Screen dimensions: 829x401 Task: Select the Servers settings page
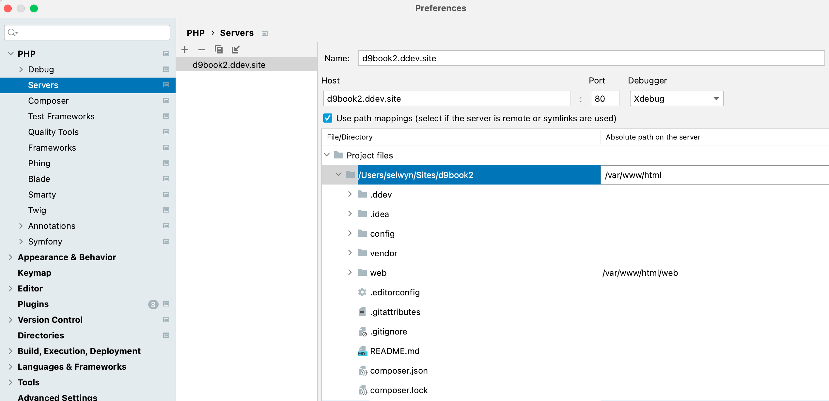(x=88, y=85)
